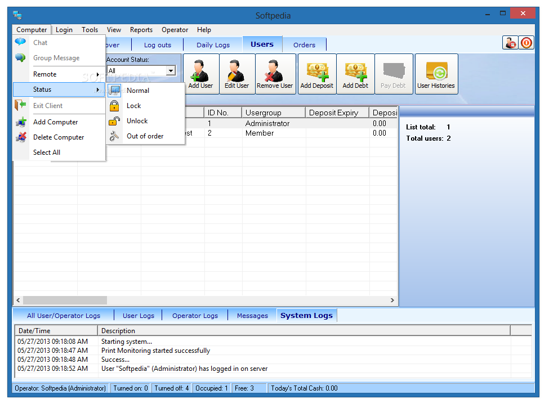The height and width of the screenshot is (408, 549).
Task: Click the Remove User toolbar icon
Action: (x=275, y=74)
